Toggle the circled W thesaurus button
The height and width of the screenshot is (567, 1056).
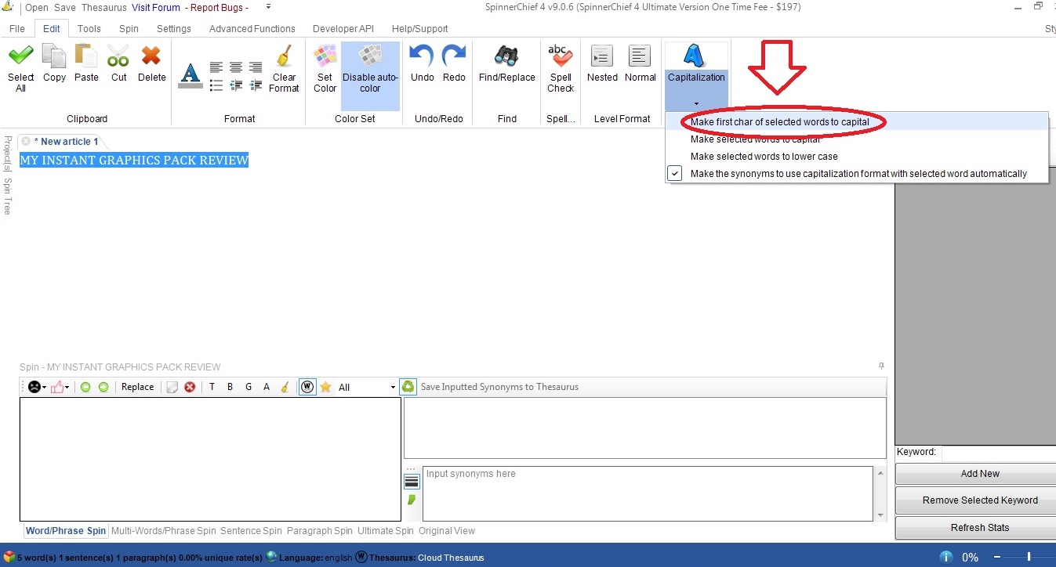[x=307, y=387]
